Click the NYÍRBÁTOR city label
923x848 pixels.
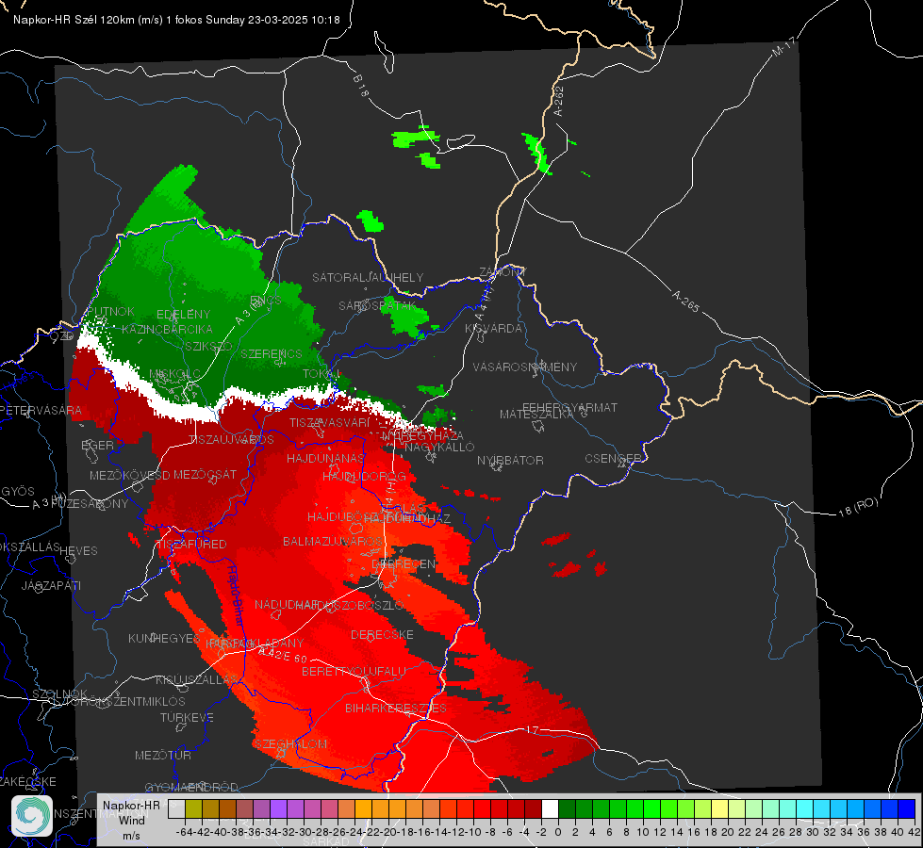pyautogui.click(x=510, y=460)
